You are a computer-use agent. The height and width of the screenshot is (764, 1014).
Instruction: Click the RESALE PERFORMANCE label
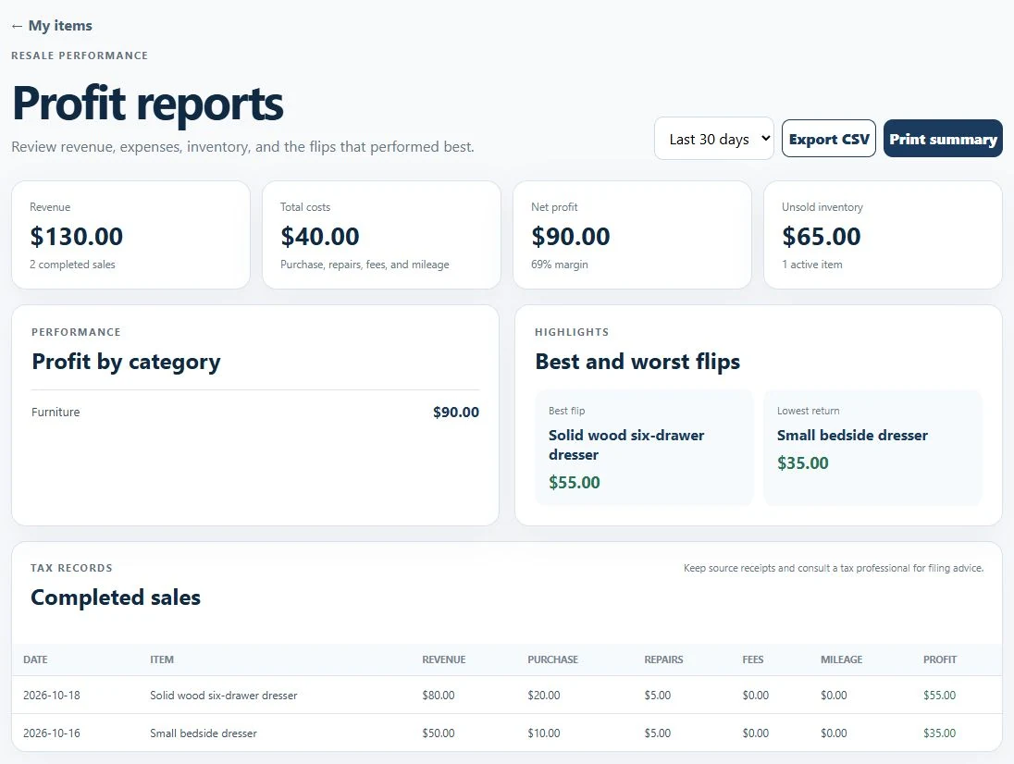(80, 55)
